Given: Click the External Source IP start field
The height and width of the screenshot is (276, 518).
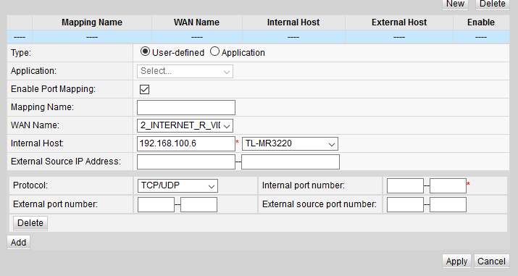Looking at the screenshot, I should tap(186, 162).
